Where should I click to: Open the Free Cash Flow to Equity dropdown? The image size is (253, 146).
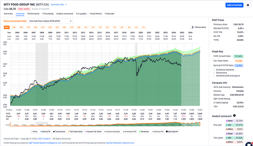(51, 21)
